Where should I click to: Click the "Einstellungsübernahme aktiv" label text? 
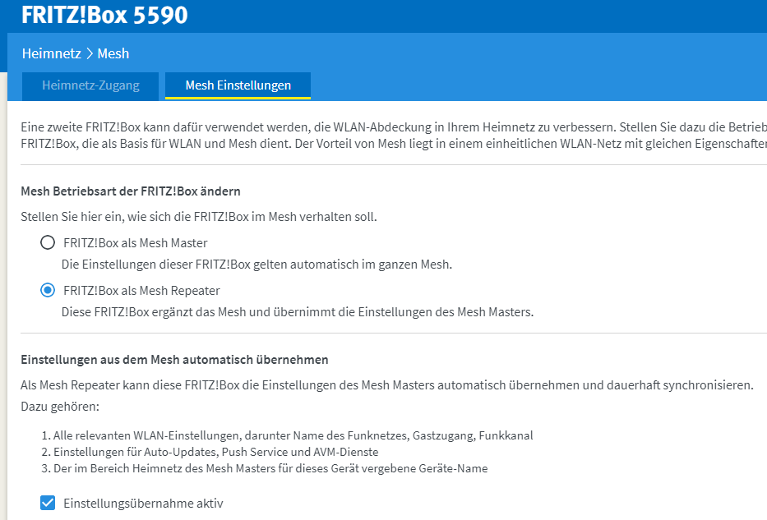[x=143, y=503]
